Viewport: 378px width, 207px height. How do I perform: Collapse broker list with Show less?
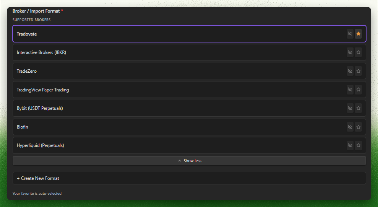(189, 161)
